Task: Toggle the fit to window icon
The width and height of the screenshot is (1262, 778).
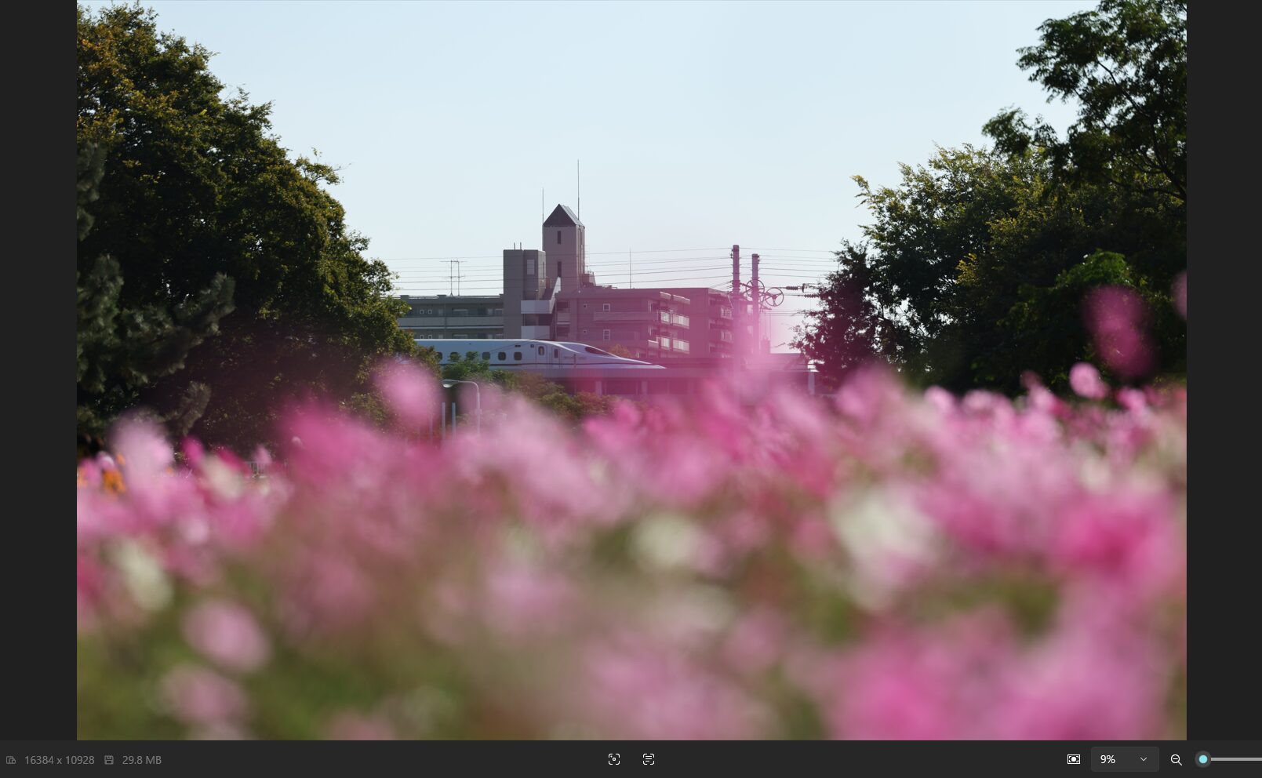Action: [x=1074, y=759]
